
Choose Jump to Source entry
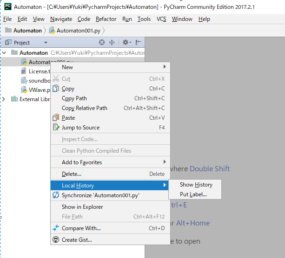pyautogui.click(x=110, y=127)
